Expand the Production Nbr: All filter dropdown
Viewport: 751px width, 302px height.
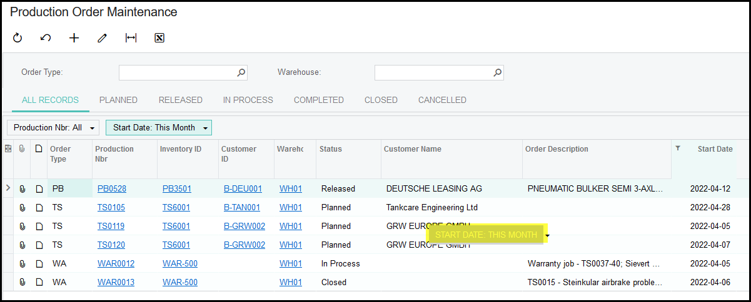(x=53, y=127)
